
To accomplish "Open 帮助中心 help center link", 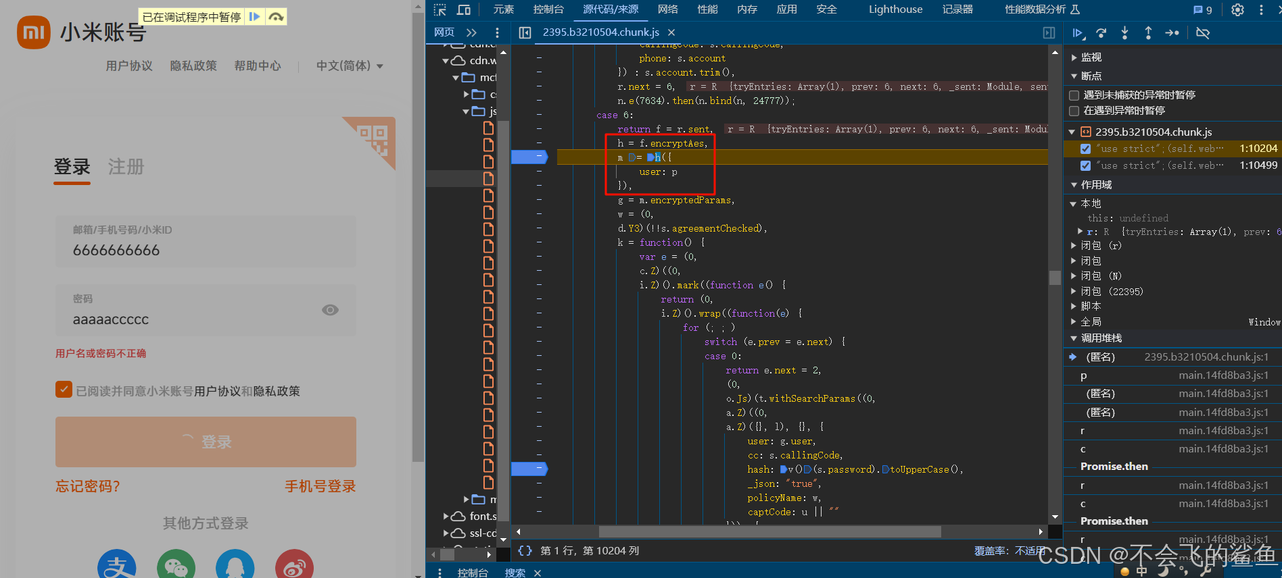I will (258, 66).
